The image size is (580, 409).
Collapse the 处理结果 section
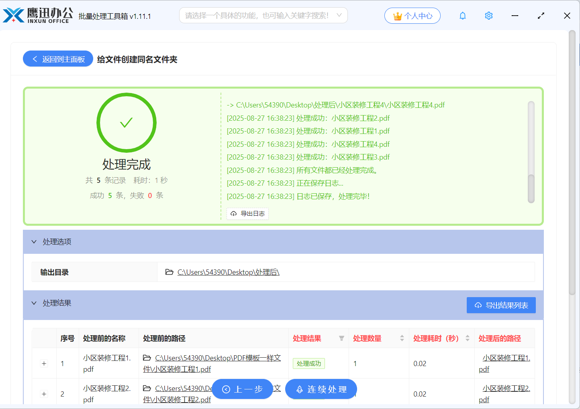[34, 303]
